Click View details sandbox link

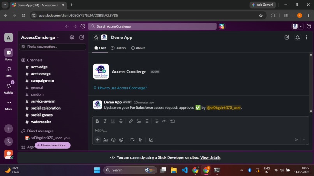pos(210,157)
